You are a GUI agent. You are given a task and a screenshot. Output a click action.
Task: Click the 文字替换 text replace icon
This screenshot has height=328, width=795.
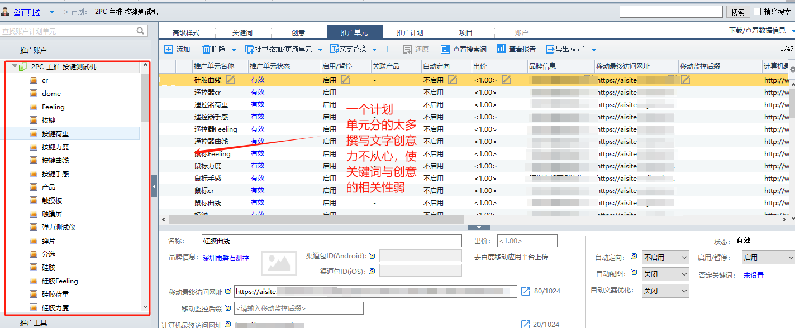click(x=334, y=49)
